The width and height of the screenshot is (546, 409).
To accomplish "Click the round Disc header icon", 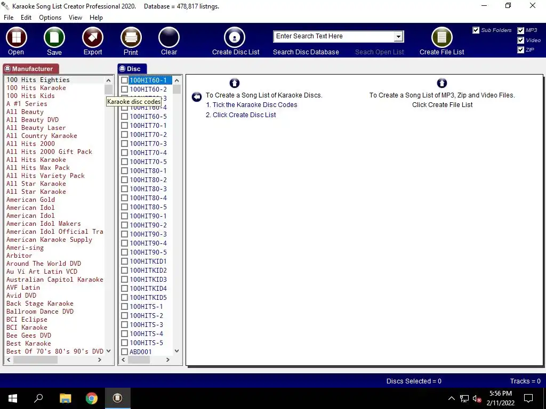I will click(x=122, y=69).
